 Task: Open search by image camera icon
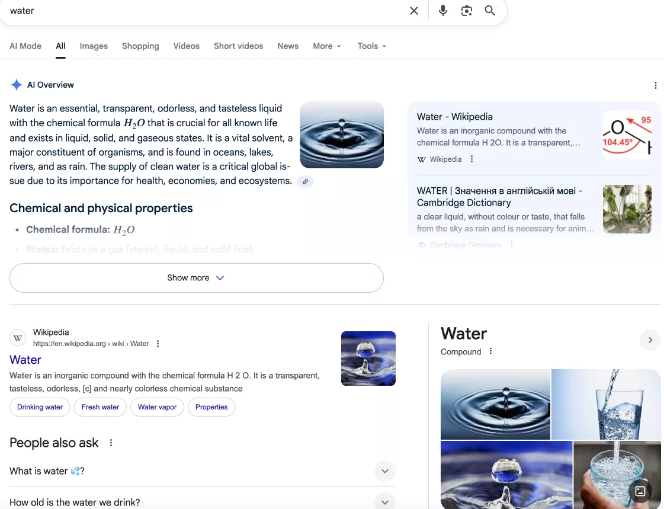click(467, 11)
